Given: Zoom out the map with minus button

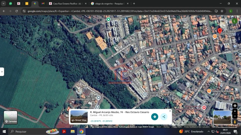Looking at the screenshot, I should coord(235,116).
